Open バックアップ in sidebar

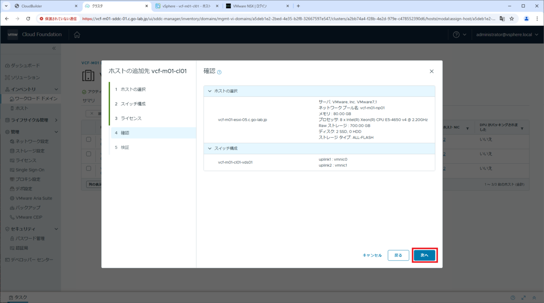tap(25, 207)
